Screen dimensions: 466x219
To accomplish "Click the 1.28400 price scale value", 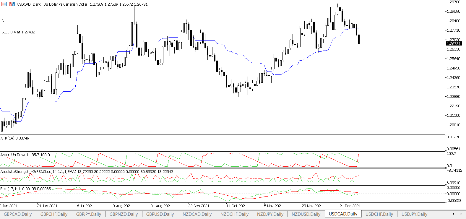I will click(x=453, y=21).
